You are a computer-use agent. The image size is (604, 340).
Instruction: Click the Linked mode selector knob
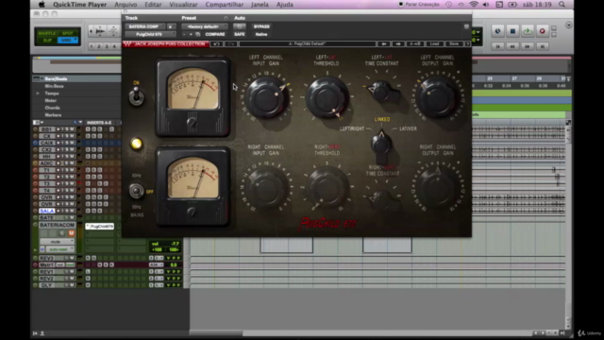tap(381, 144)
